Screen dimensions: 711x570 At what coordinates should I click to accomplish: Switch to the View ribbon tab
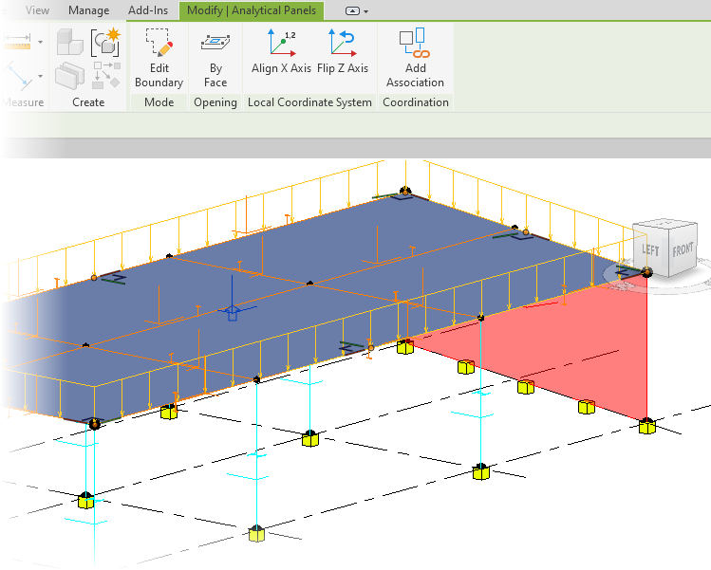coord(37,10)
